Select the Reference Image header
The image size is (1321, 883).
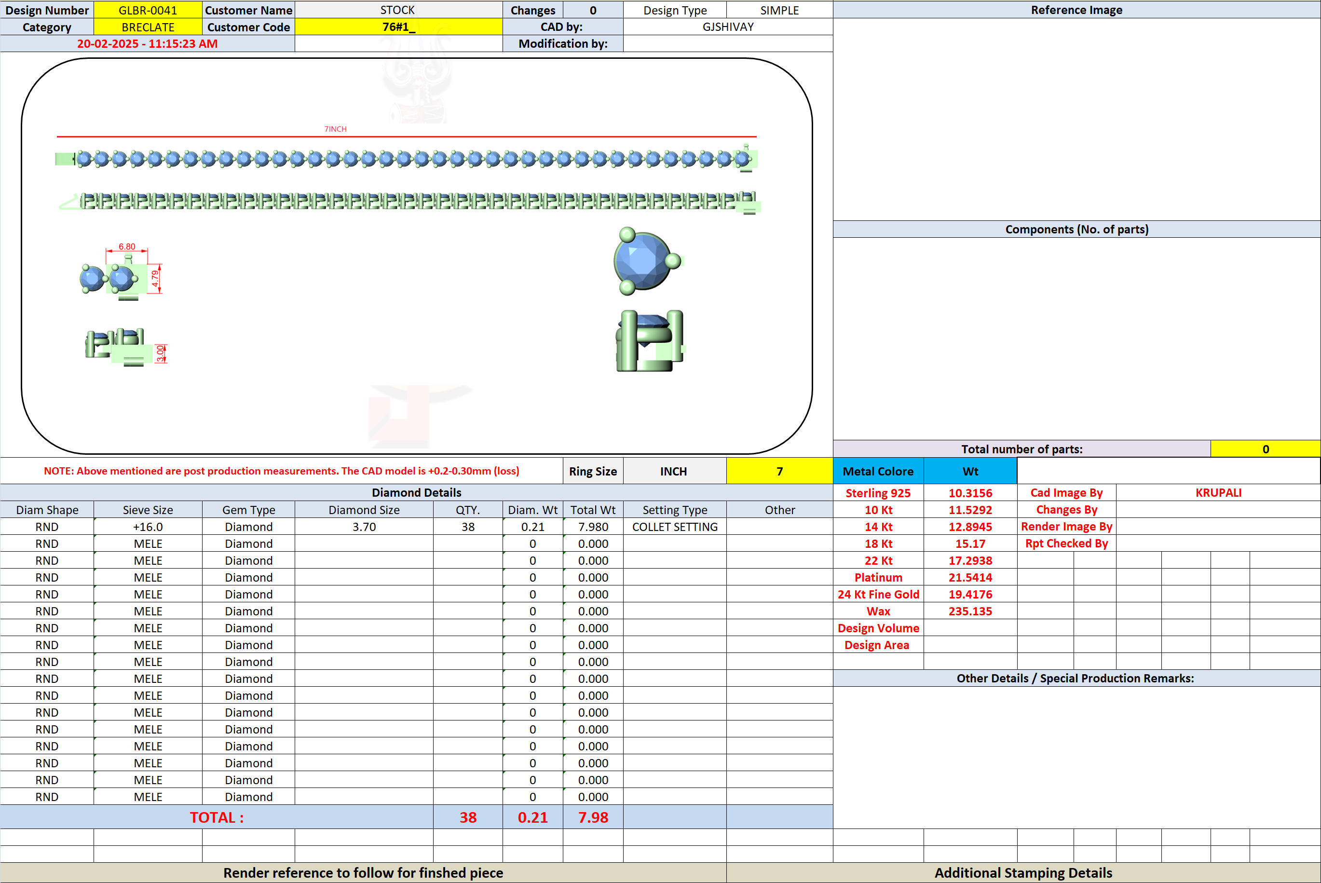[1076, 10]
